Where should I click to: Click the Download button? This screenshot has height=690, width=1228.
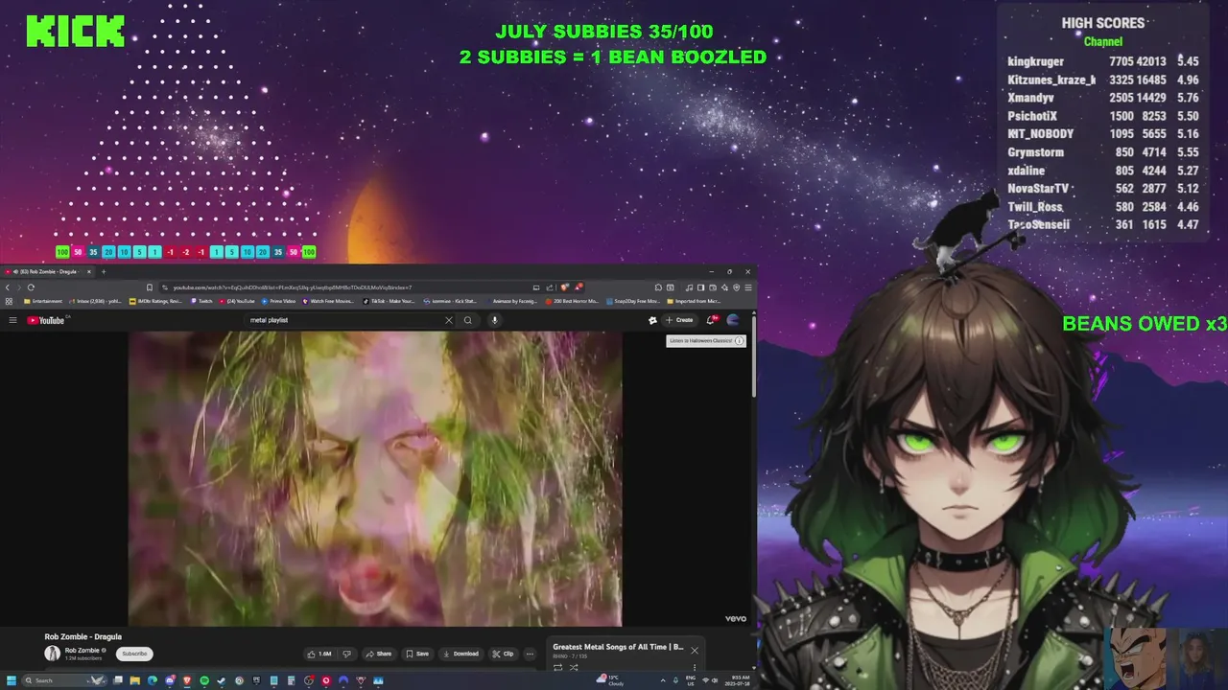(x=460, y=654)
